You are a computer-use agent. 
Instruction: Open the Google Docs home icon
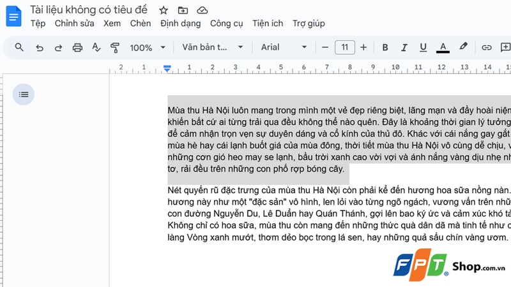pyautogui.click(x=13, y=16)
